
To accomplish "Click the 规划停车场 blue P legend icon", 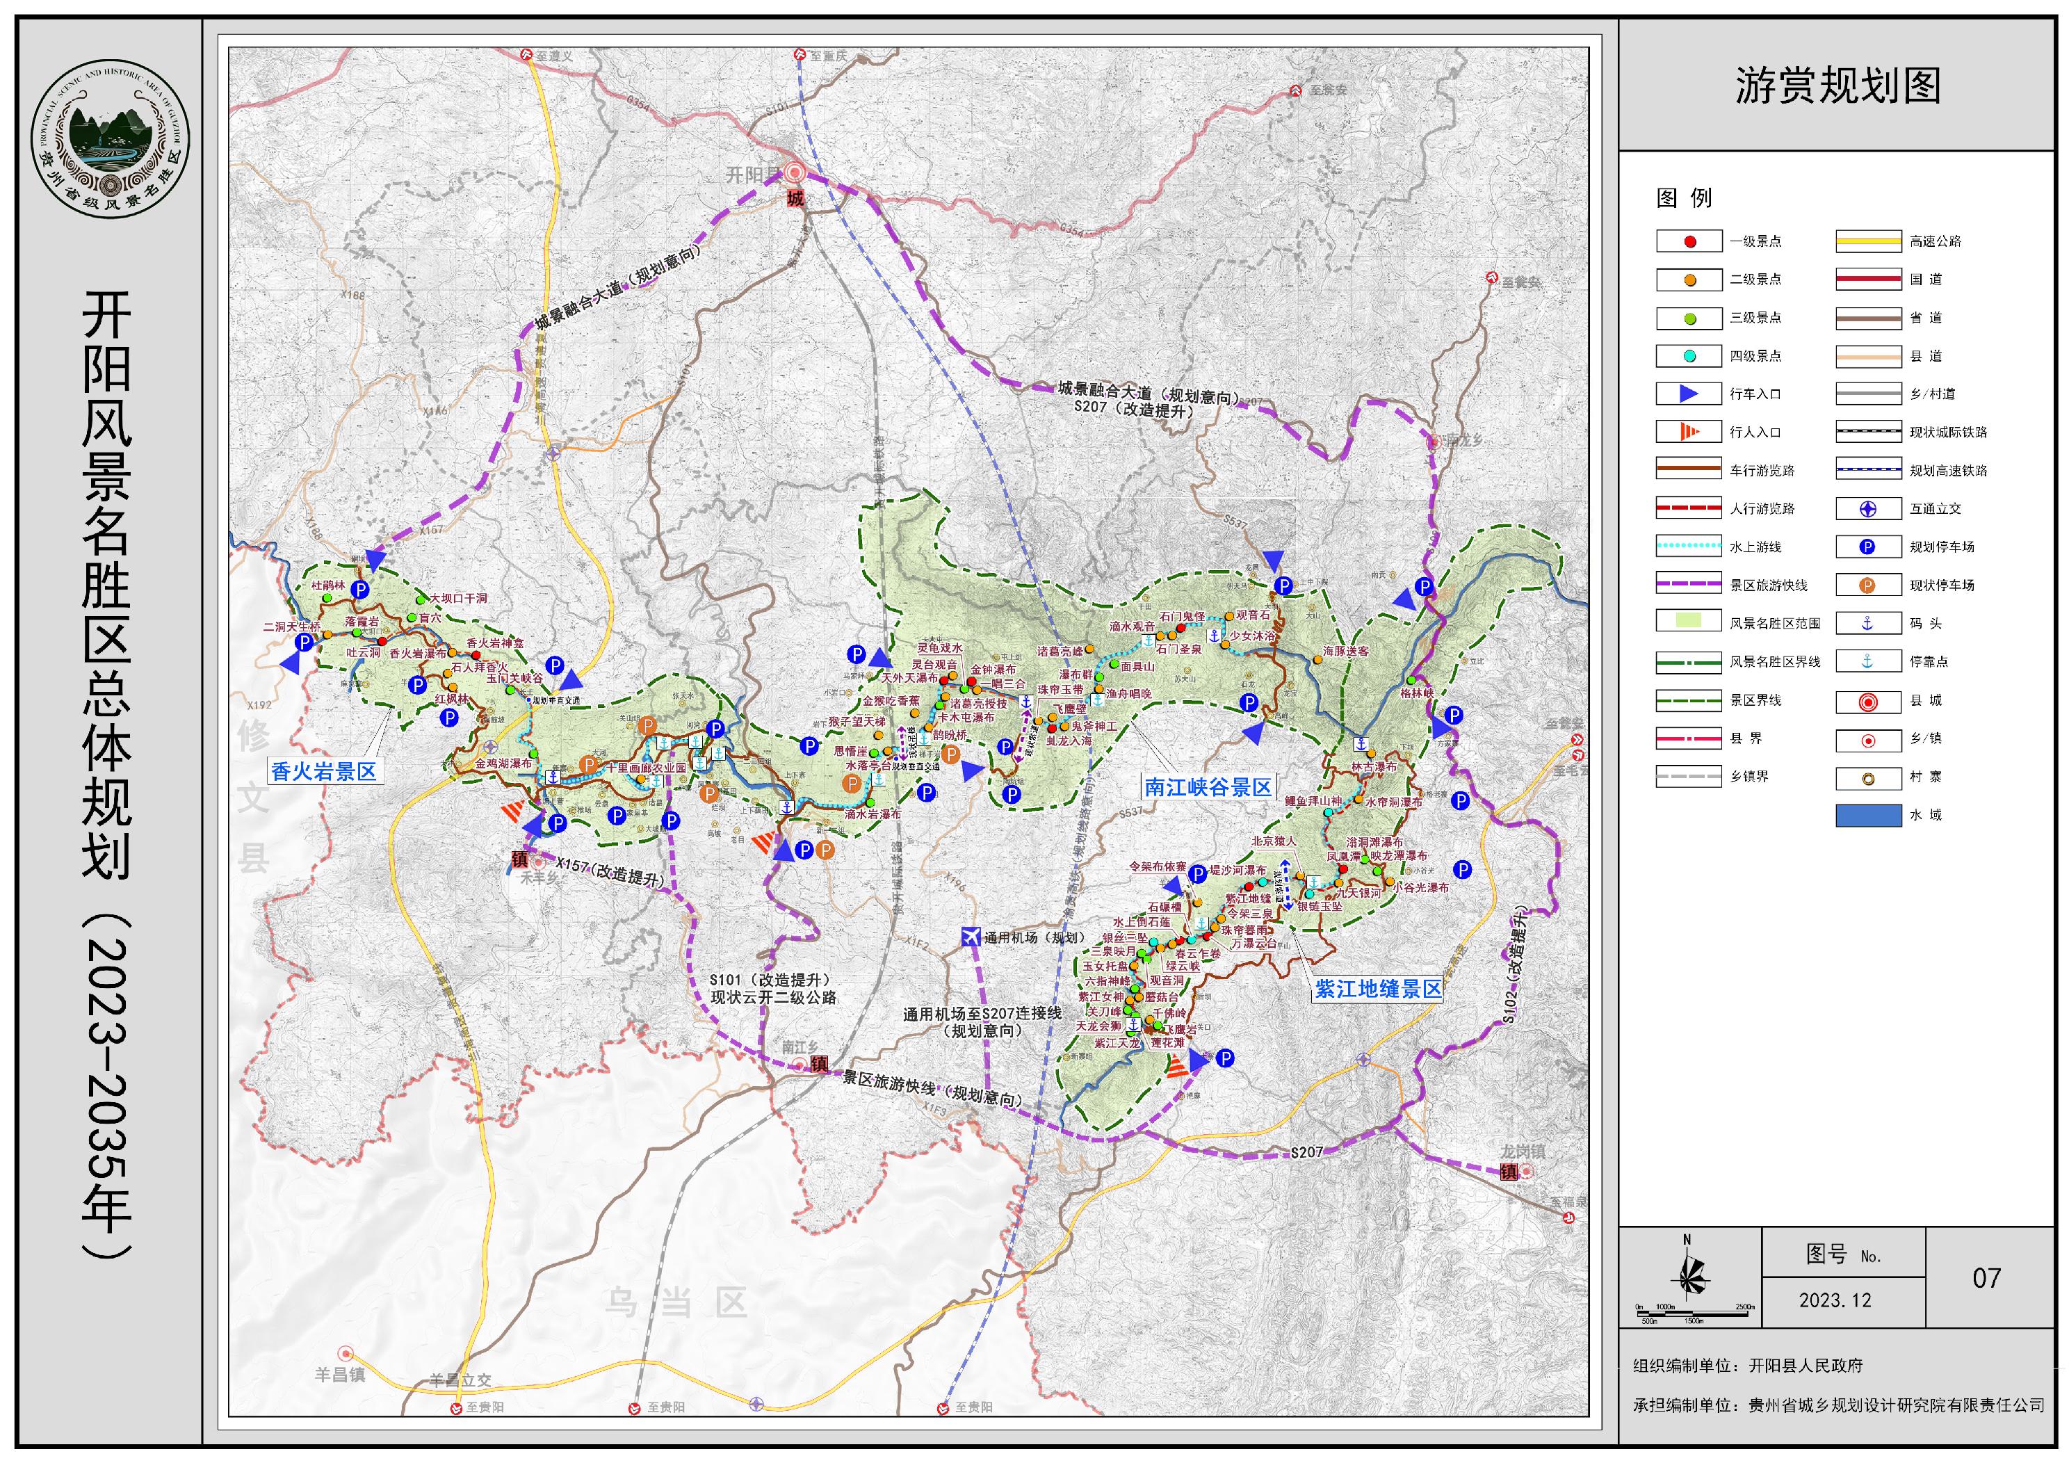I will tap(1868, 547).
